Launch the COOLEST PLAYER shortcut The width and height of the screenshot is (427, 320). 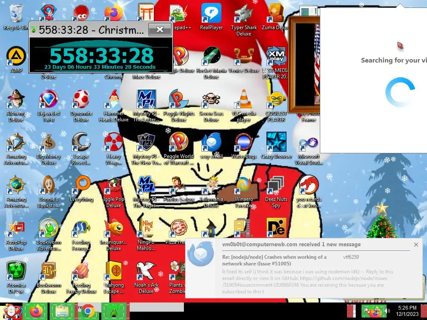tap(276, 106)
